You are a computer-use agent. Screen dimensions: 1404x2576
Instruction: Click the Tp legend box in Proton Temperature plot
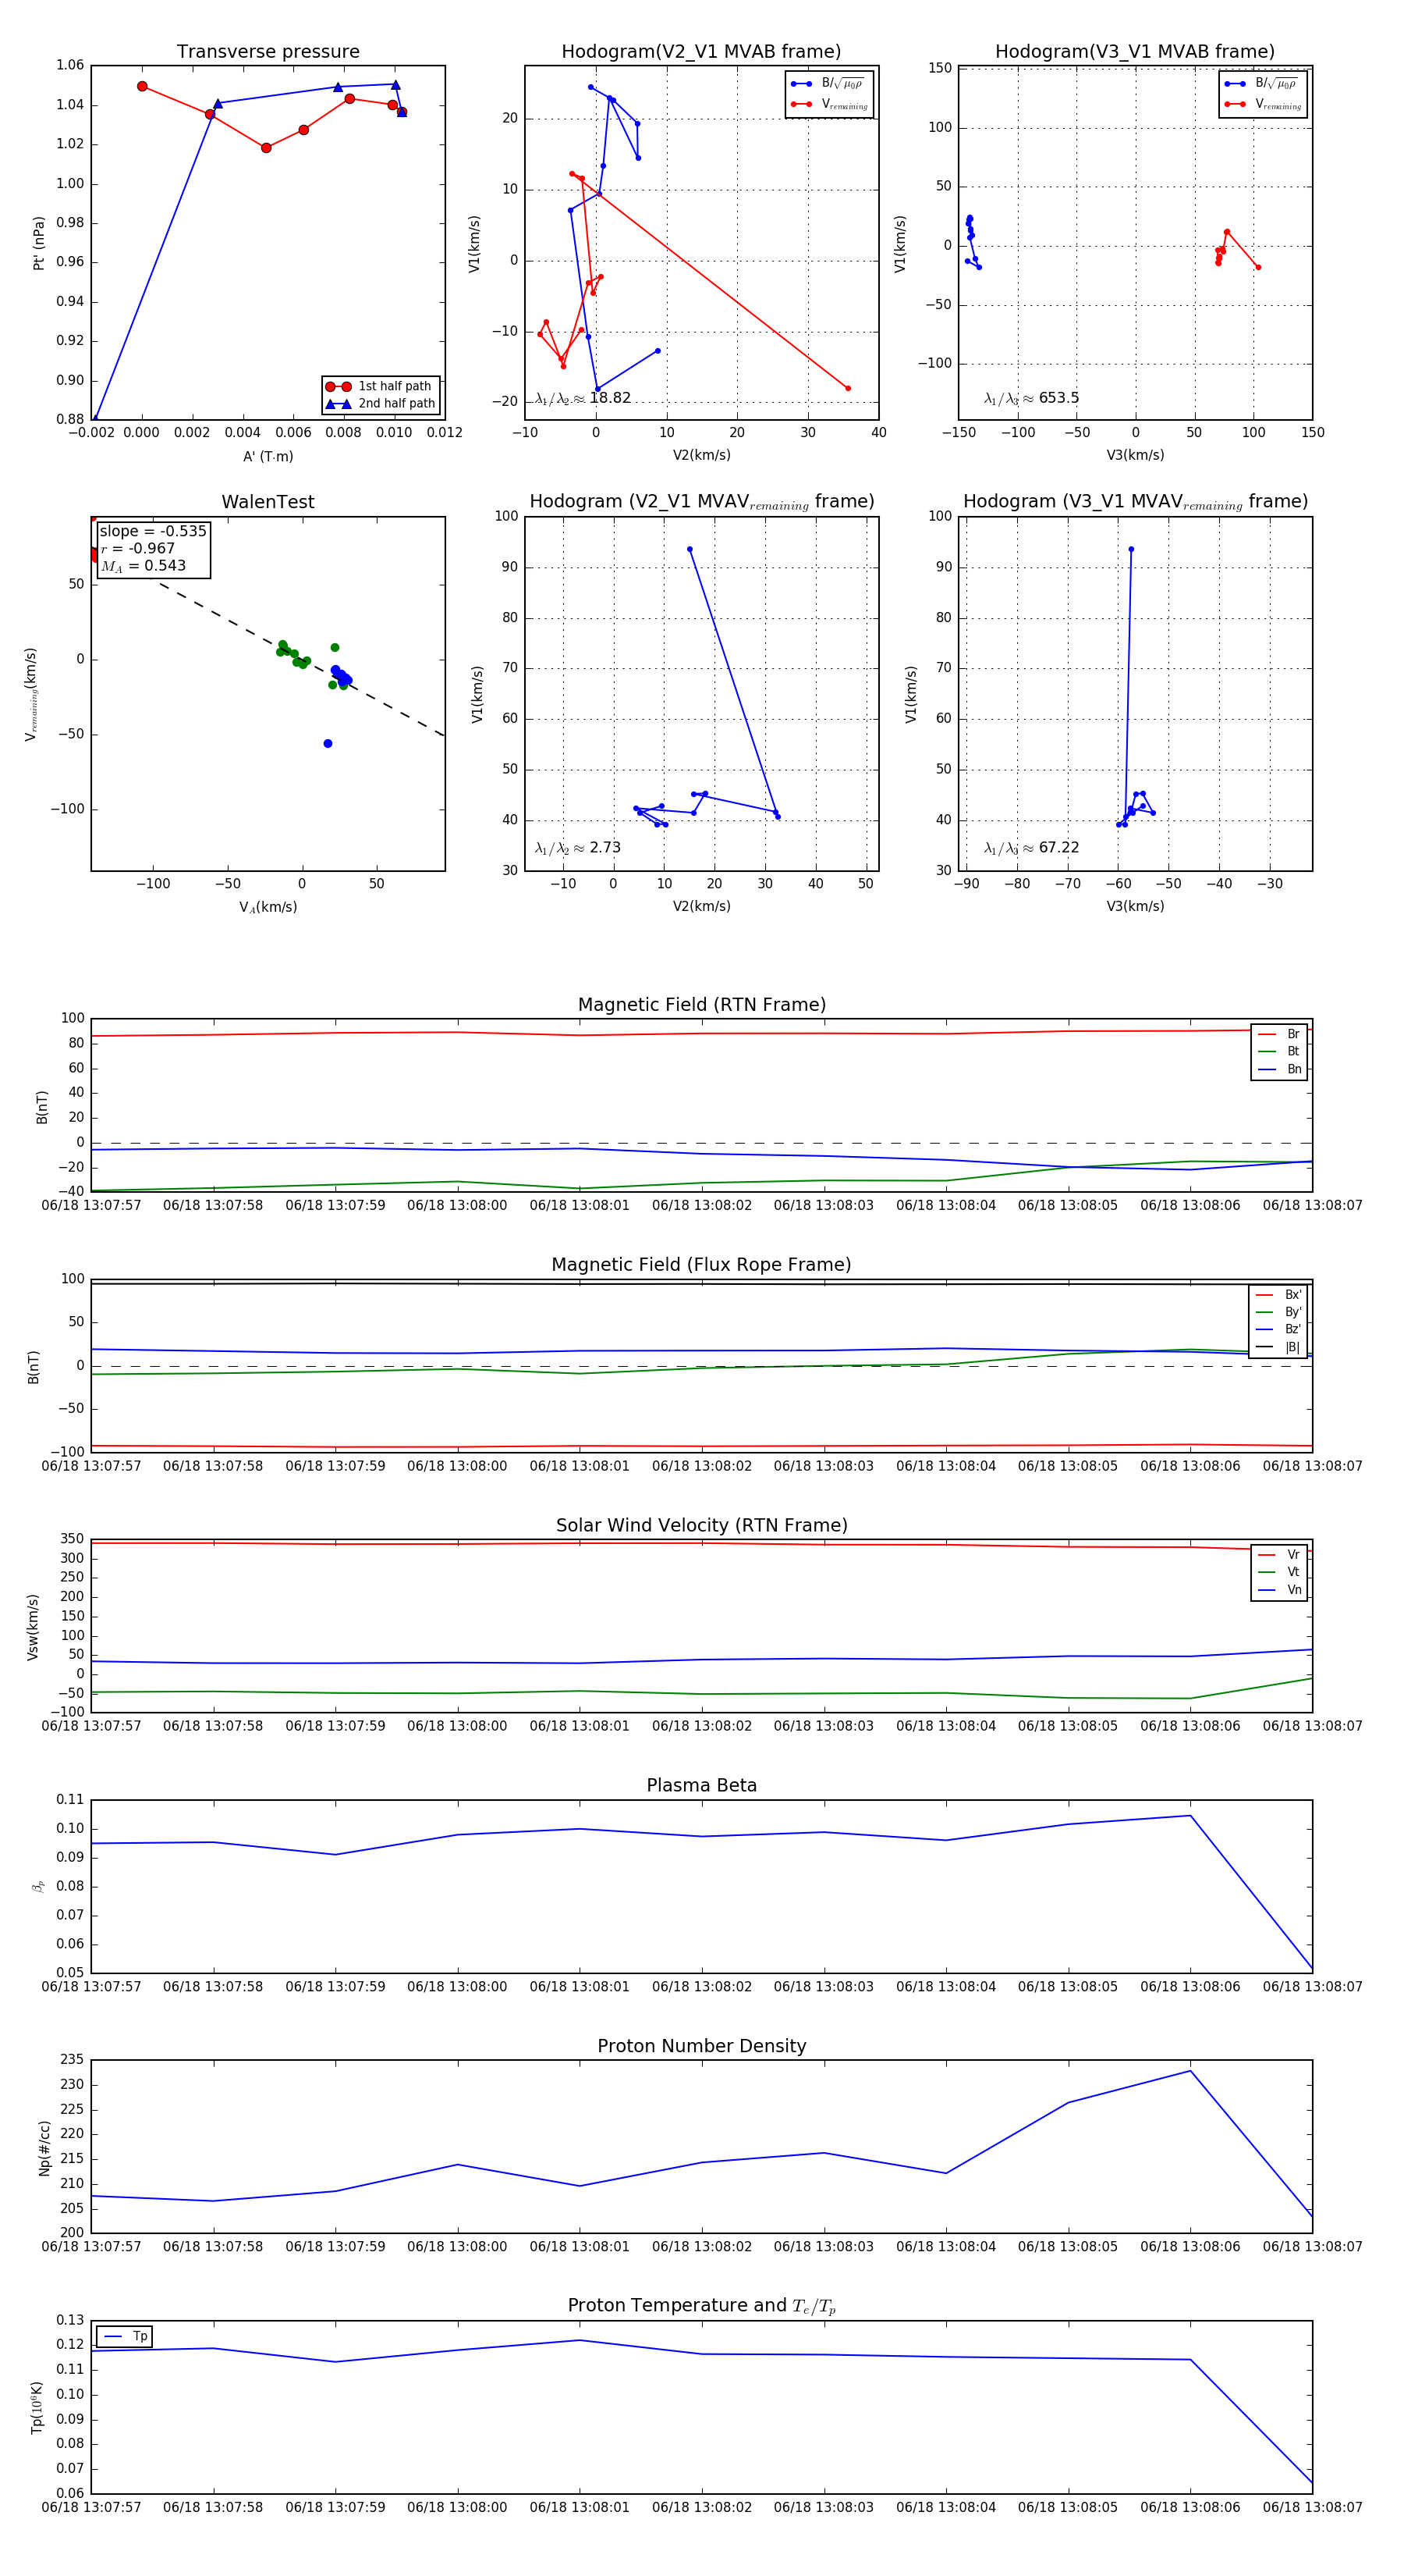(x=125, y=2336)
